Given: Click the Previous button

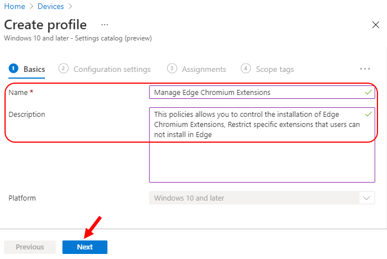Looking at the screenshot, I should (x=30, y=247).
